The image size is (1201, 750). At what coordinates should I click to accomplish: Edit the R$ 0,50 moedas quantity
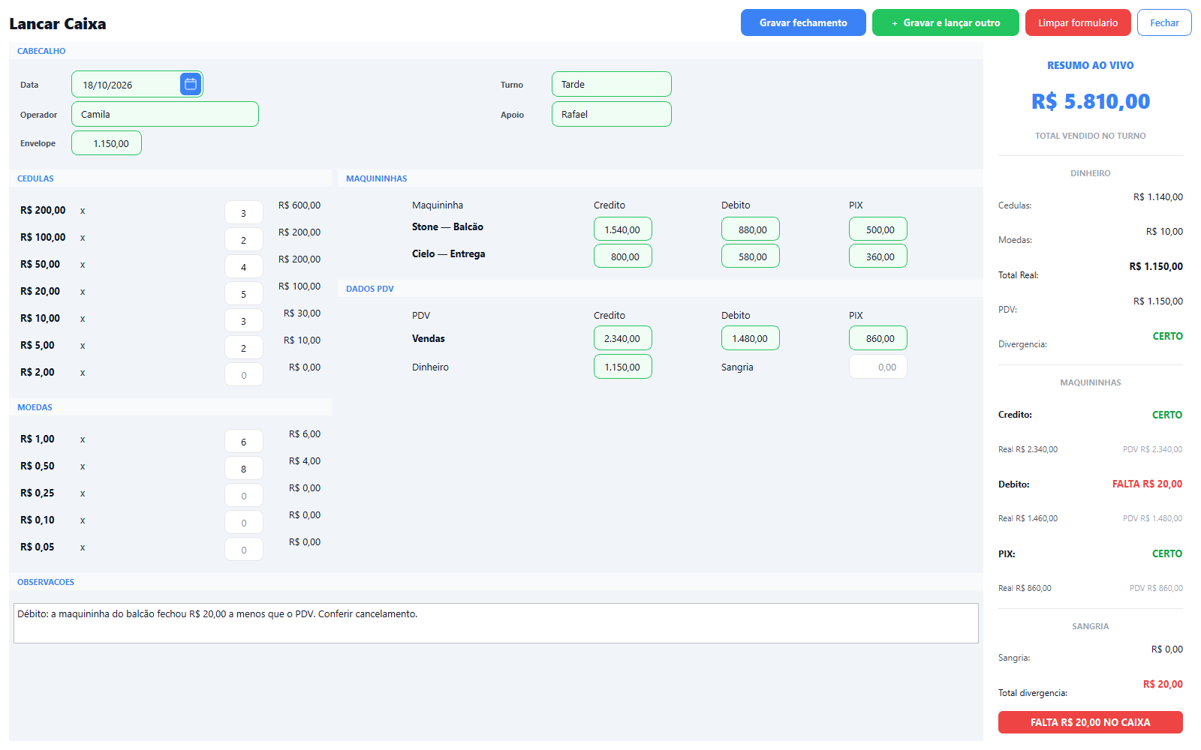pyautogui.click(x=244, y=469)
